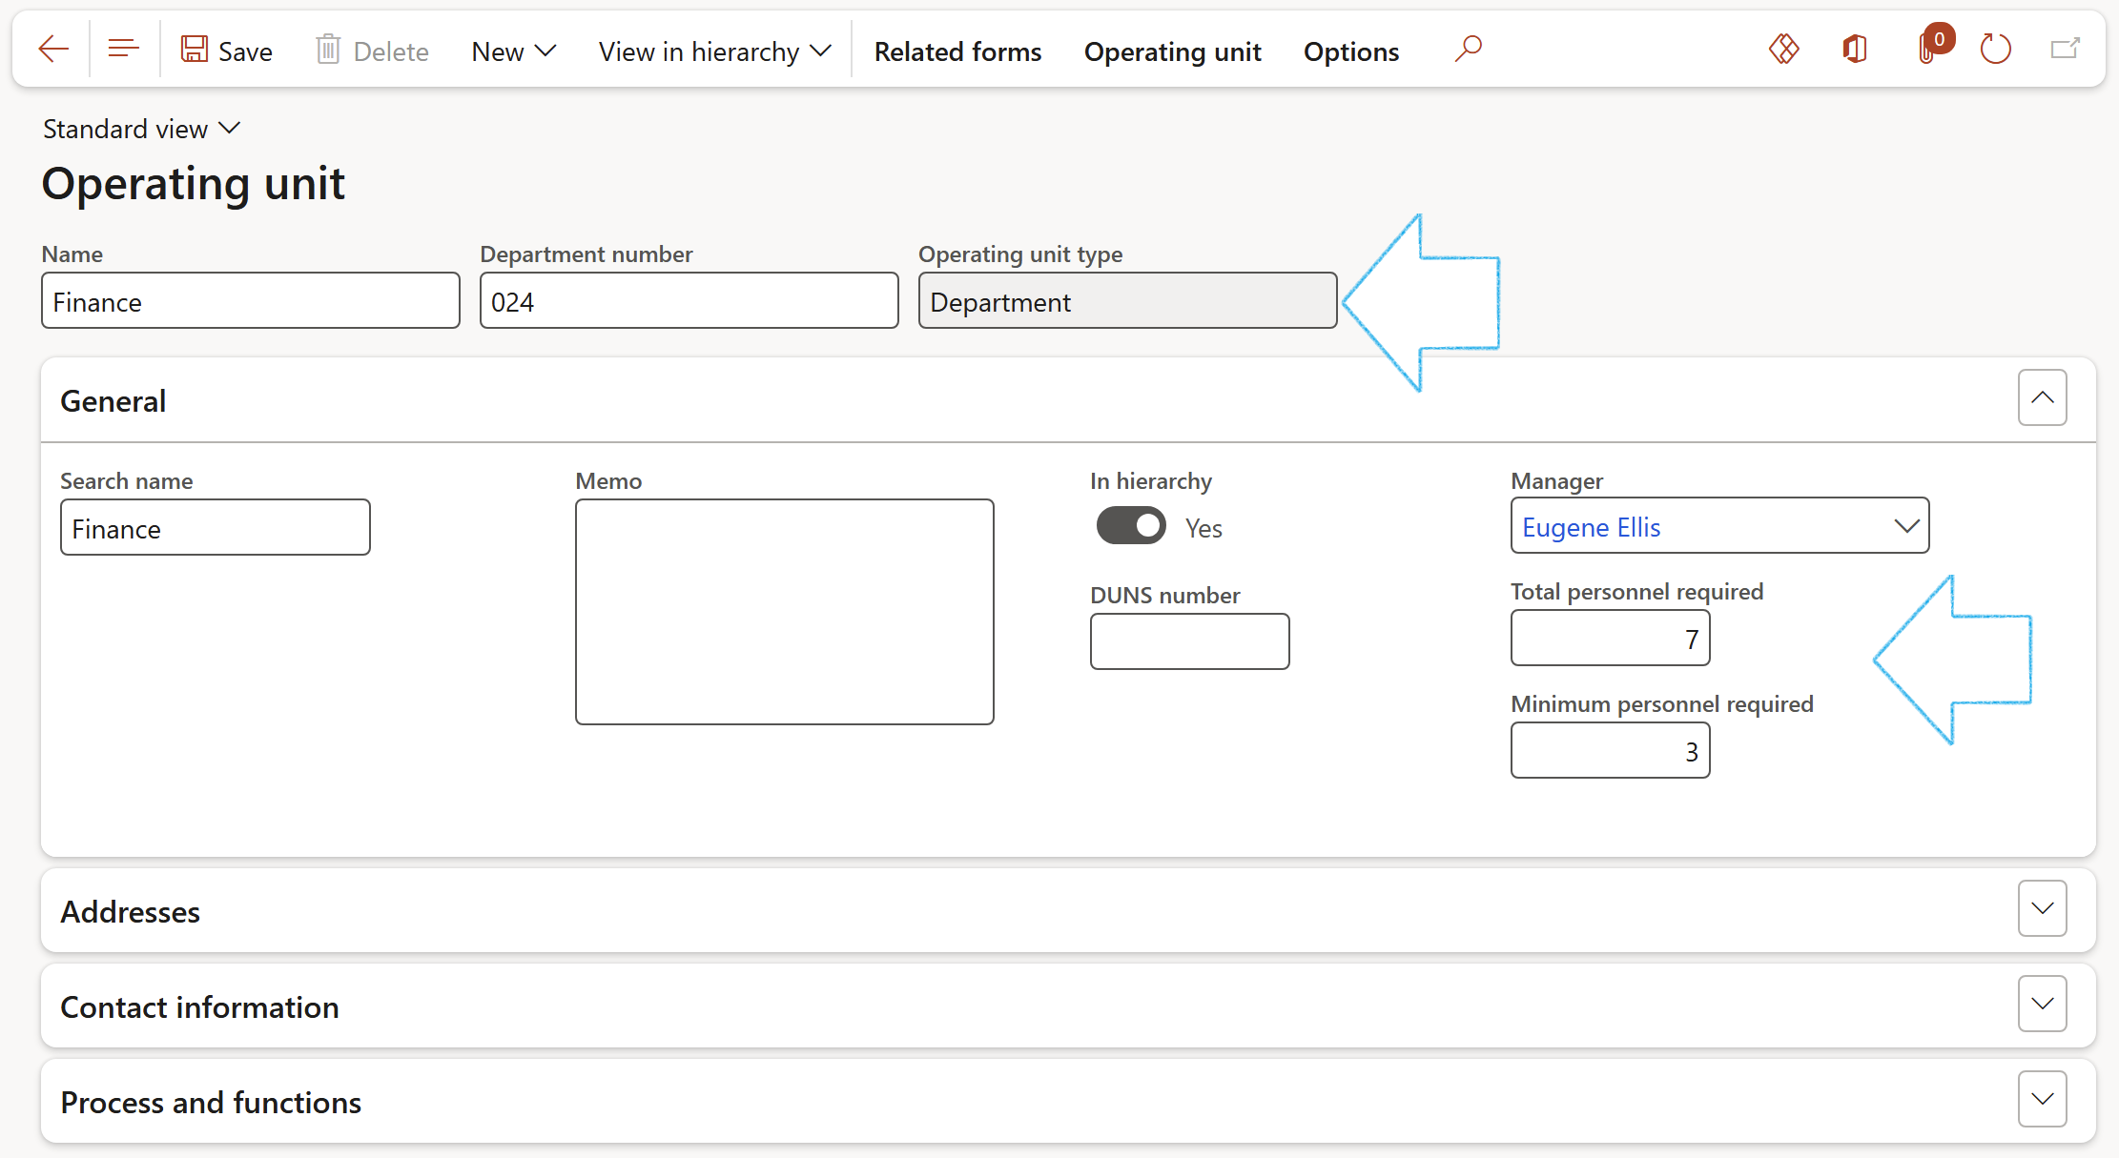Open the Standard view dropdown
The image size is (2119, 1158).
click(x=141, y=129)
